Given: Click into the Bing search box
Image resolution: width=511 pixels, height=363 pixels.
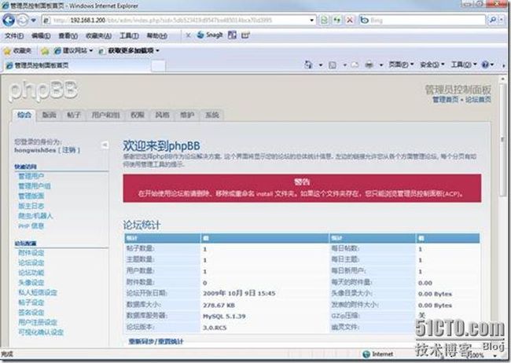Looking at the screenshot, I should pyautogui.click(x=422, y=20).
